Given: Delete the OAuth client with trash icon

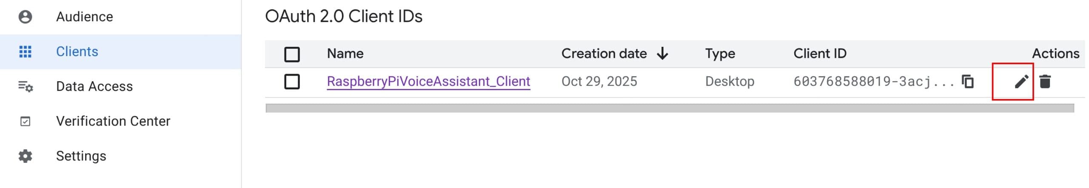Looking at the screenshot, I should [x=1045, y=81].
